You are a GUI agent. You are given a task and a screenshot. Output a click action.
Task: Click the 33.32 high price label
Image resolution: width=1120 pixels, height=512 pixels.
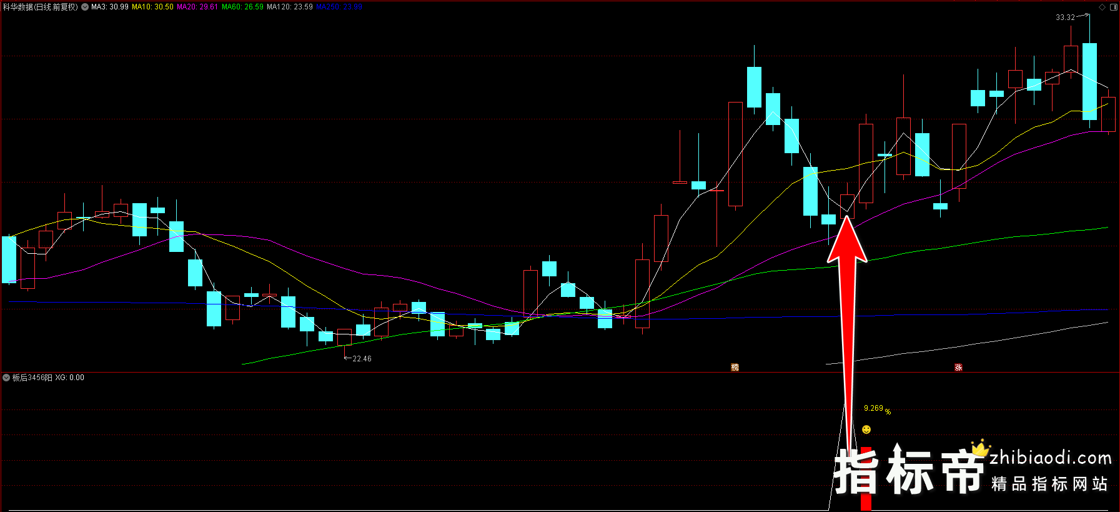[x=1065, y=18]
